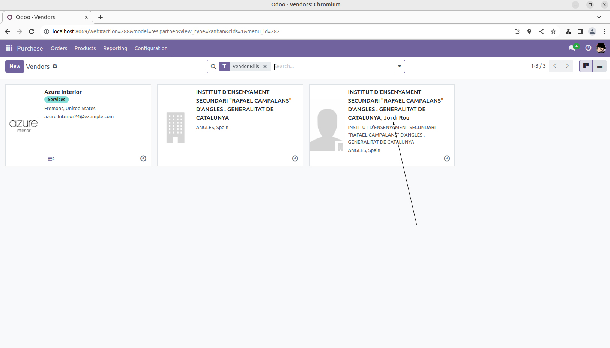Click Jordi Rou card's activity clock icon
This screenshot has width=610, height=348.
[447, 159]
